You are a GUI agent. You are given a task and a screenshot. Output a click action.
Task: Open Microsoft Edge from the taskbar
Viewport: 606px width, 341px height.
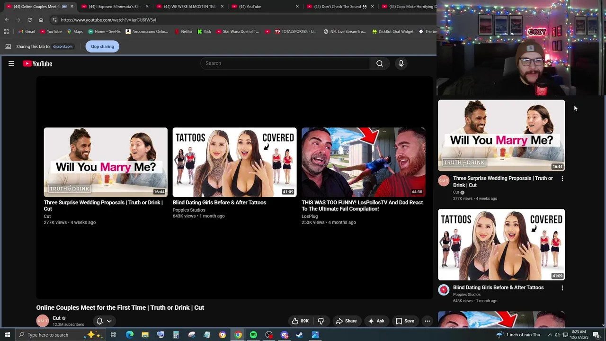pos(129,335)
